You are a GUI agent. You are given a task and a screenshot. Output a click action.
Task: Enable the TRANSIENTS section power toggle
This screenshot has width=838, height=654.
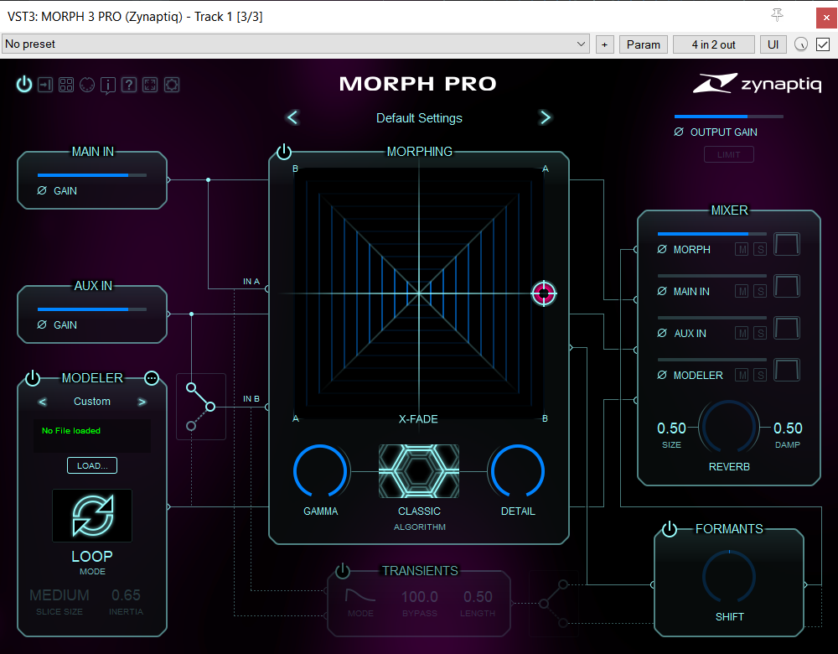coord(342,570)
